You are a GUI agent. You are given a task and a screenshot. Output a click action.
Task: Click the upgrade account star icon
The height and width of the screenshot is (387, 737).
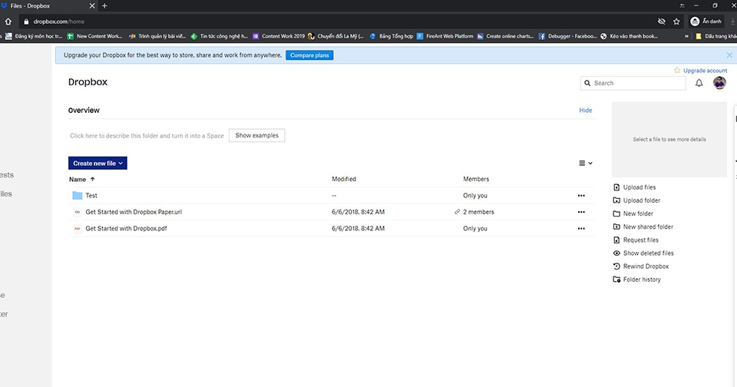[x=677, y=70]
